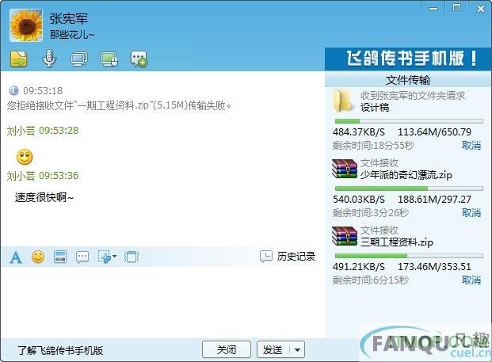Click the 飞鸽传书手机版 banner
This screenshot has height=362, width=492.
click(408, 59)
